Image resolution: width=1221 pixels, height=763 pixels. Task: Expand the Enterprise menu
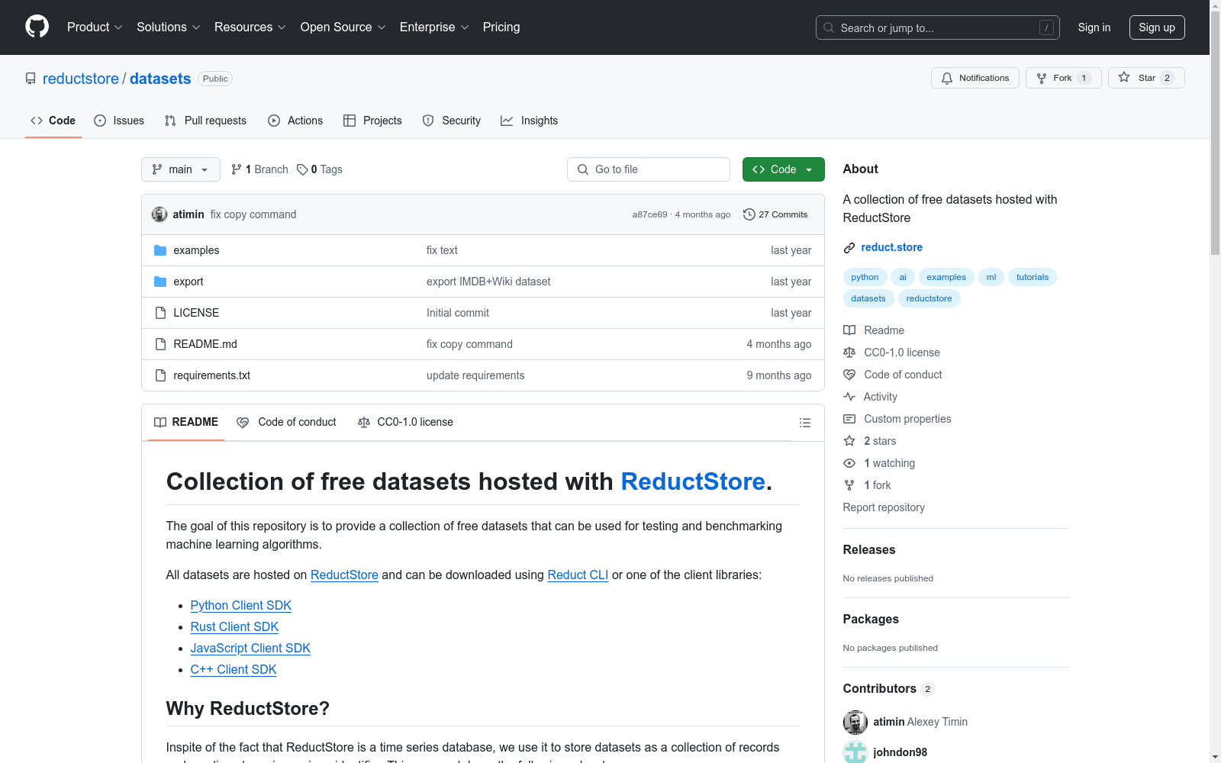tap(434, 27)
